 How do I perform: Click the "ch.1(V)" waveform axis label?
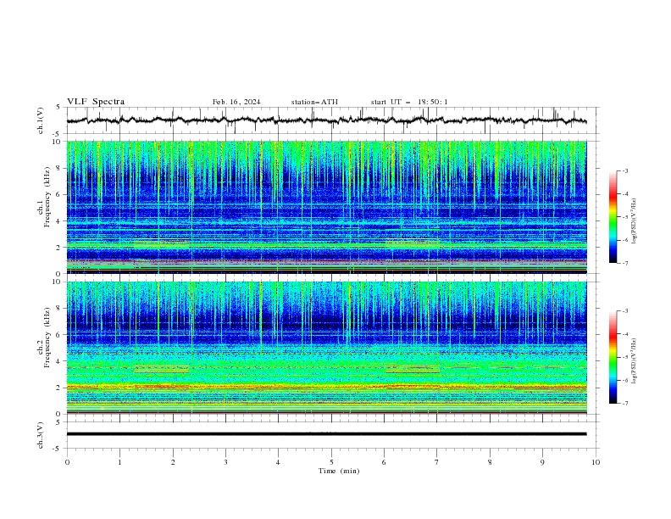(41, 120)
